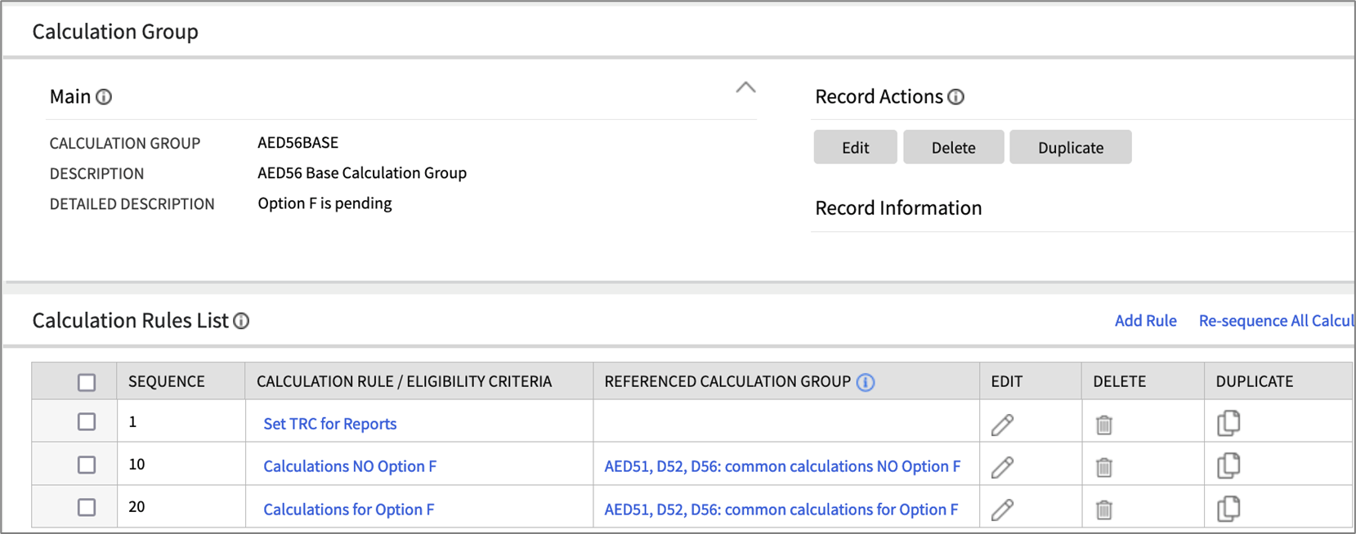Open Re-sequence All Calculation Rules link
The width and height of the screenshot is (1356, 534).
[1275, 321]
